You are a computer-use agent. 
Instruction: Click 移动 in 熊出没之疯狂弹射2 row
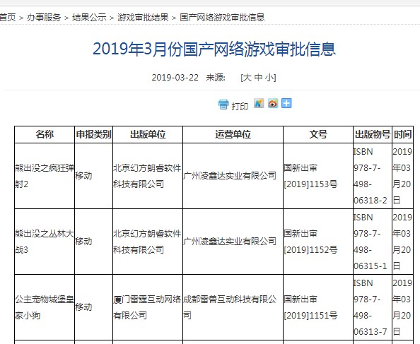point(83,176)
